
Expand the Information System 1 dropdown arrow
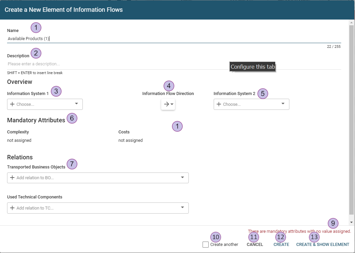click(x=76, y=104)
